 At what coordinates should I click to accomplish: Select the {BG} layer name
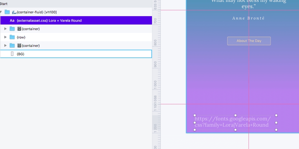[x=21, y=54]
